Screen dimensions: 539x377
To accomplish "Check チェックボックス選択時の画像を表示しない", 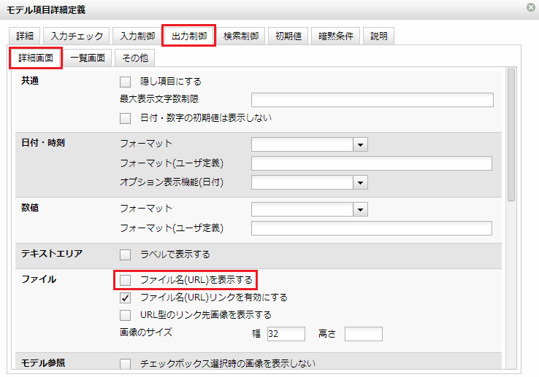I will click(x=125, y=364).
